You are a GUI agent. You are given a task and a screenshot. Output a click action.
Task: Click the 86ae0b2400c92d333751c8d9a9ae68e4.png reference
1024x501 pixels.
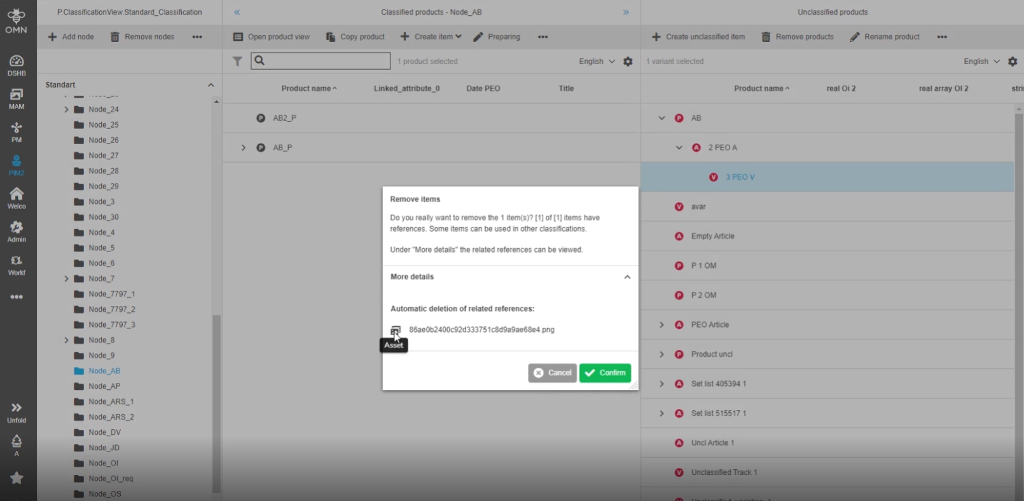point(481,330)
